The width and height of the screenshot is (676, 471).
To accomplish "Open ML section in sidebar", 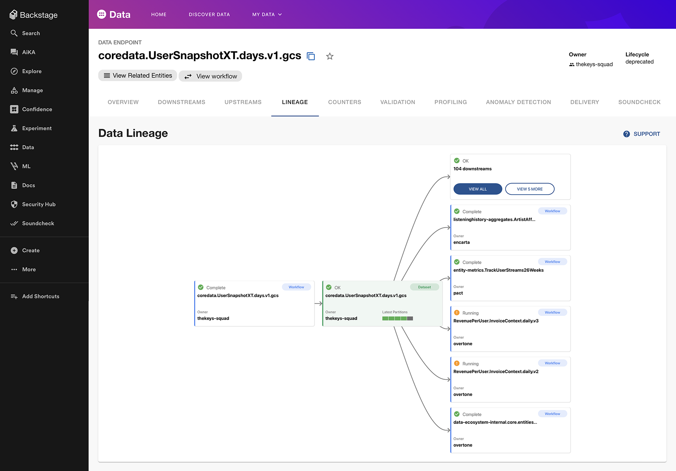I will (26, 166).
